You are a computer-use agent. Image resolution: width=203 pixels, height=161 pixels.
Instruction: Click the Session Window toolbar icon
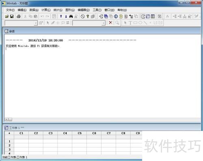[x=143, y=16]
